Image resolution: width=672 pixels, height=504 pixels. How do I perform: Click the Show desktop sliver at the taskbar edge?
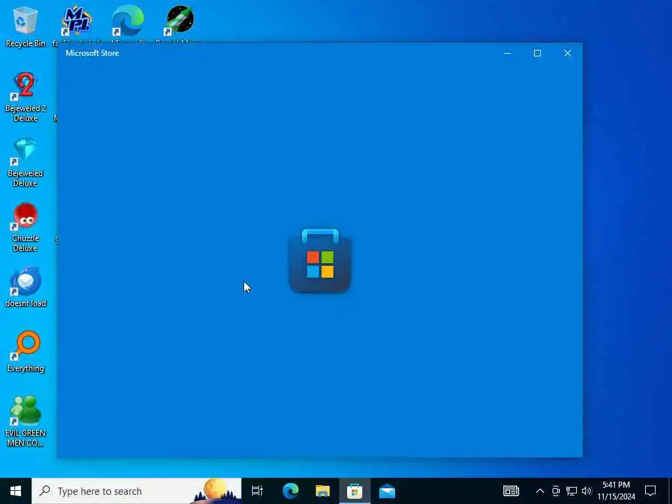[670, 491]
